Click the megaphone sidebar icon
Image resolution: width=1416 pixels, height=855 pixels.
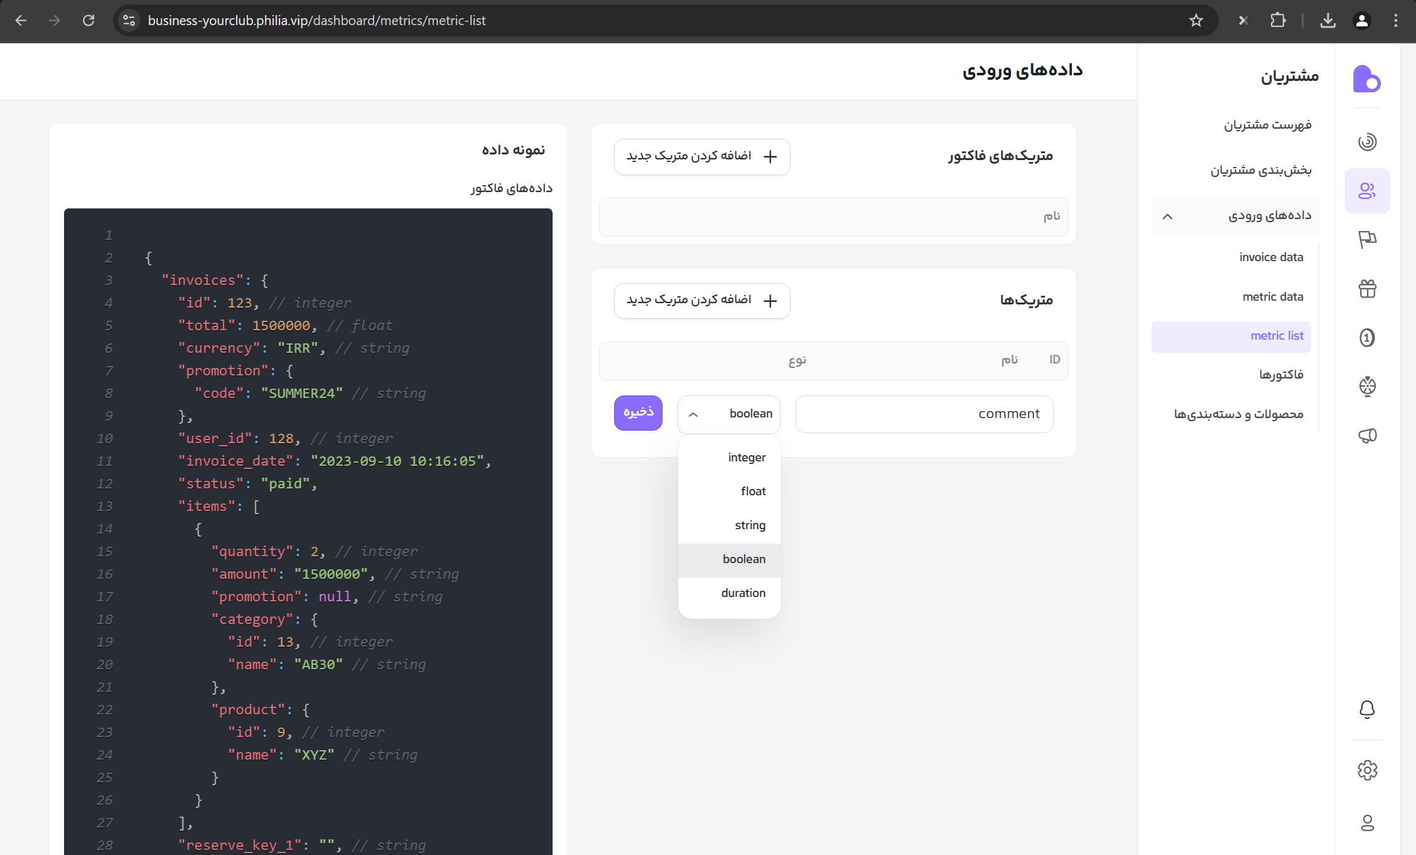1367,435
